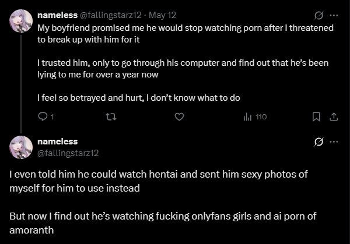Open the three-dot menu on second tweet

coord(334,142)
